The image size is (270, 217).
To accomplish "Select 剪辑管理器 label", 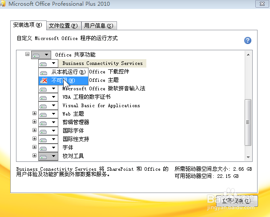I will click(x=76, y=122).
